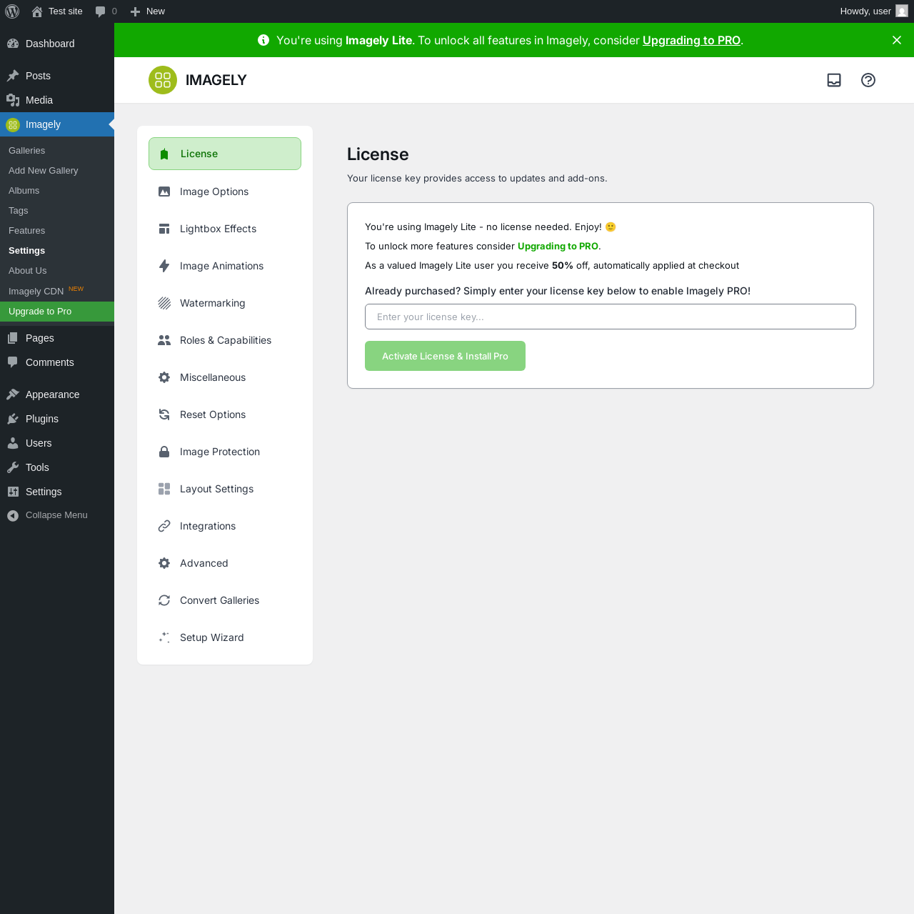Click the Image Protection lock icon
Viewport: 914px width, 914px height.
pos(164,452)
